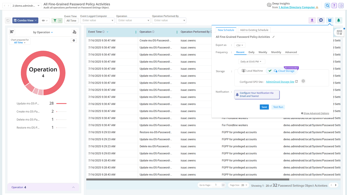
Task: Select the Weekly frequency tab
Action: (262, 52)
